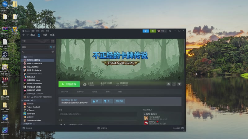Toggle the recent activity clock sort icon

[x=51, y=47]
